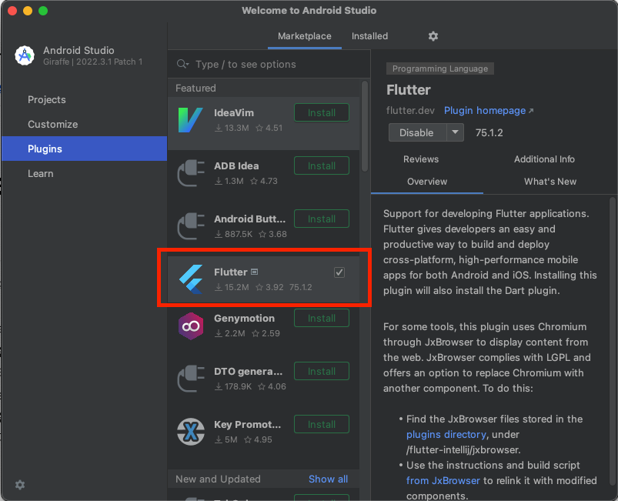Click the Key Promoter X plugin icon

191,432
